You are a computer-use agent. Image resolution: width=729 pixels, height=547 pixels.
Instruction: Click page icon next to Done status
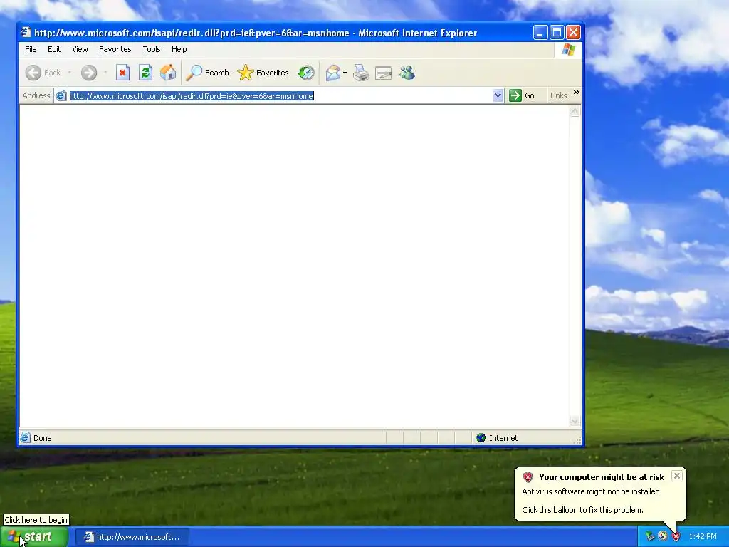pyautogui.click(x=26, y=438)
